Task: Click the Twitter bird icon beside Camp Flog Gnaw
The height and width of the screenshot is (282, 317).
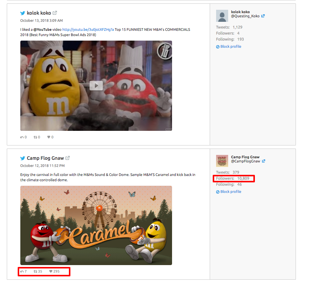Action: [23, 158]
